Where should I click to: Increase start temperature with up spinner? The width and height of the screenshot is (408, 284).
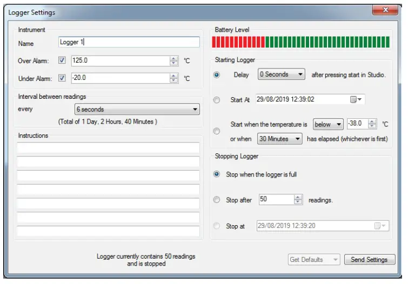coord(372,121)
